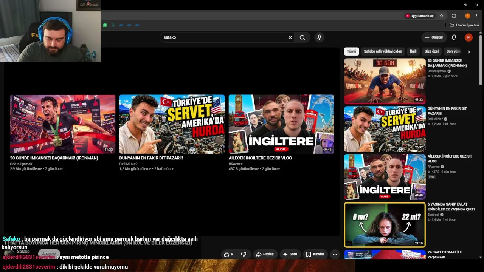
Task: Open Orkun Işıtmak channel under end-screen video
Action: tap(21, 164)
